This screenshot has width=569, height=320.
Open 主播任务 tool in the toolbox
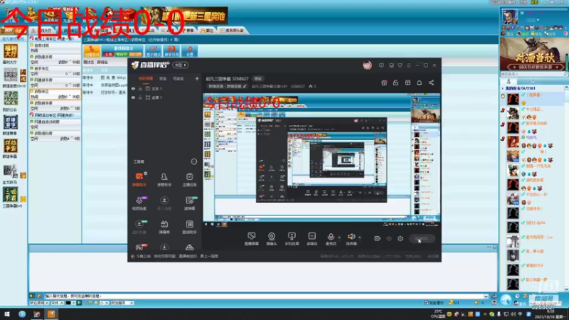[189, 180]
